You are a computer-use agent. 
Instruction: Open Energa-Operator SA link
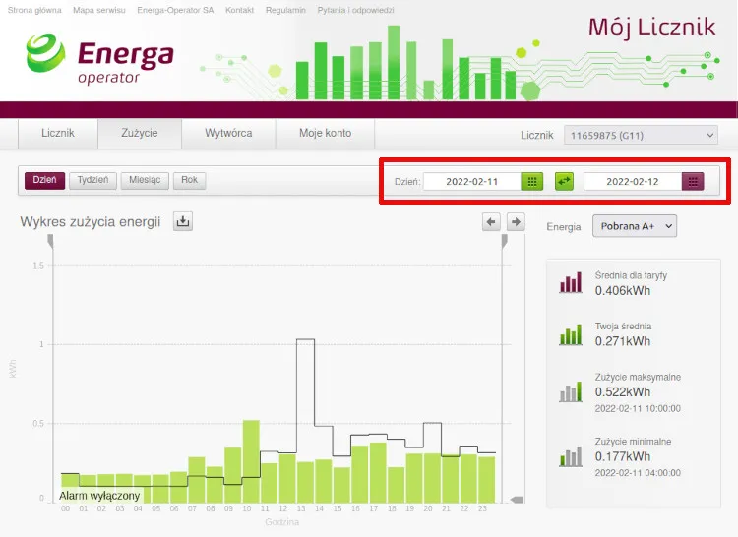[175, 10]
